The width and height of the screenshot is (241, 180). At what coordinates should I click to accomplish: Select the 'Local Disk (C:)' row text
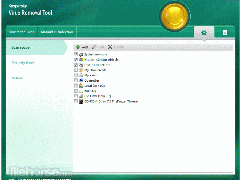tap(94, 86)
